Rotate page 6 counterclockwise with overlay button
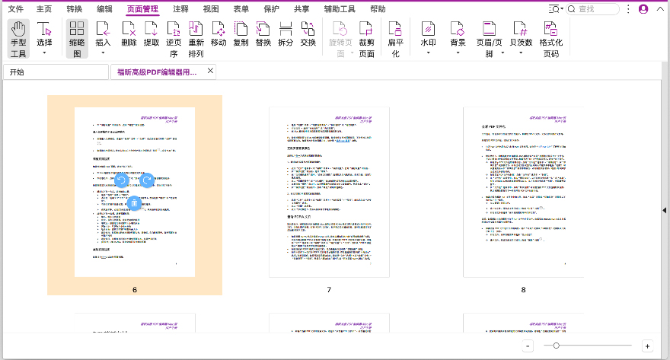Screen dimensions: 670x360 point(120,180)
